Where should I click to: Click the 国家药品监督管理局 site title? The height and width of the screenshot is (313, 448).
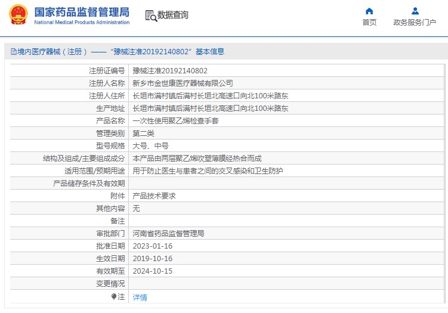(x=82, y=13)
